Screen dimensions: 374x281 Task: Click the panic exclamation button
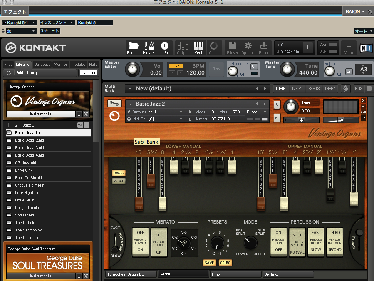[x=308, y=48]
